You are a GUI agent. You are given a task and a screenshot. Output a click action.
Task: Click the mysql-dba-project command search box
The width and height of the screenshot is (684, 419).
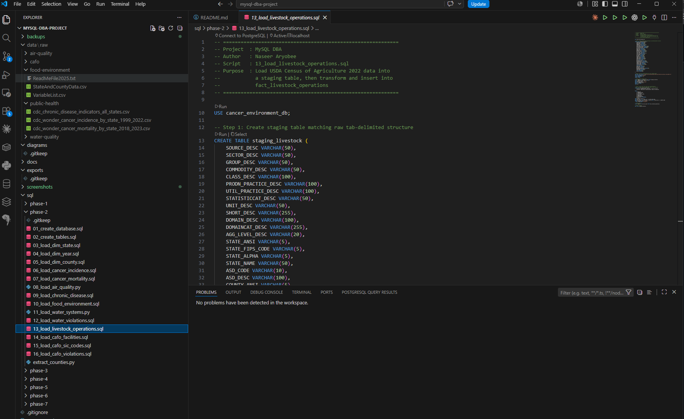[340, 4]
